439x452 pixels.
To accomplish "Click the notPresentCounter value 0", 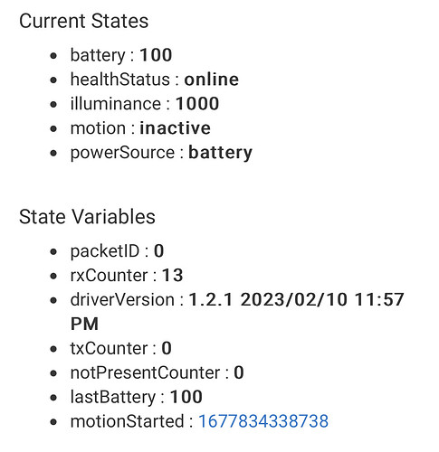I will [239, 372].
